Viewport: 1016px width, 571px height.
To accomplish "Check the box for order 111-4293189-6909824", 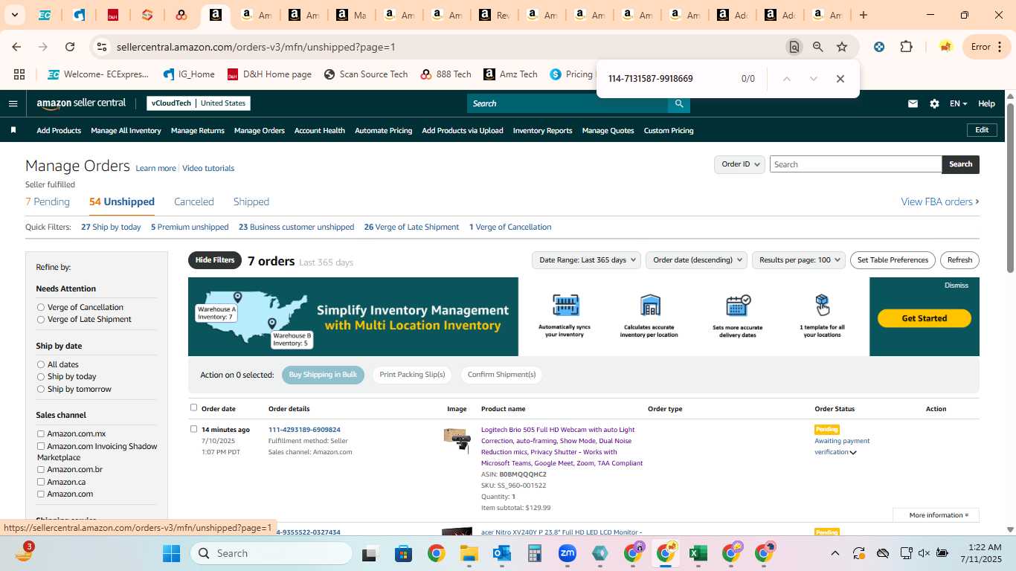I will [x=194, y=429].
